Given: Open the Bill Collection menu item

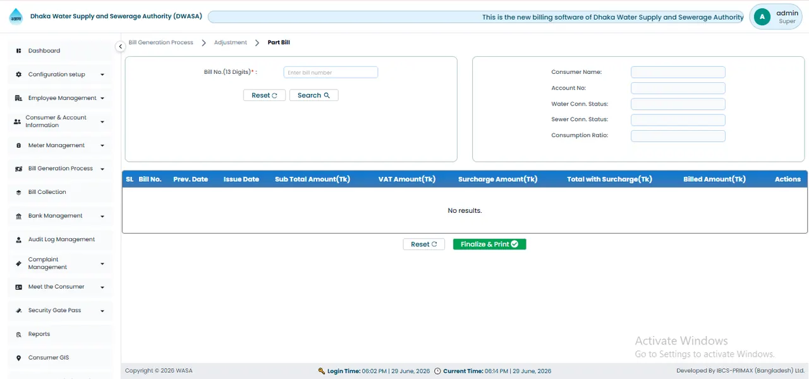Looking at the screenshot, I should point(60,192).
